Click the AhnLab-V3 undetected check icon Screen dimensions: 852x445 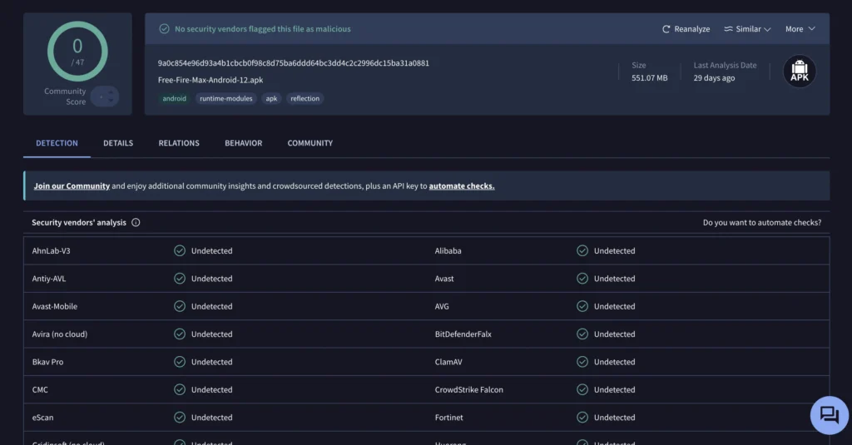(x=180, y=250)
